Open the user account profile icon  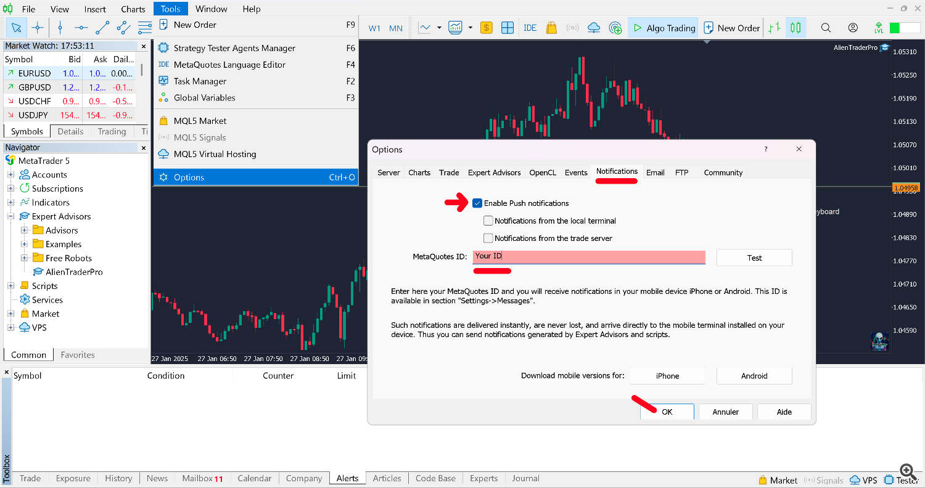tap(853, 28)
